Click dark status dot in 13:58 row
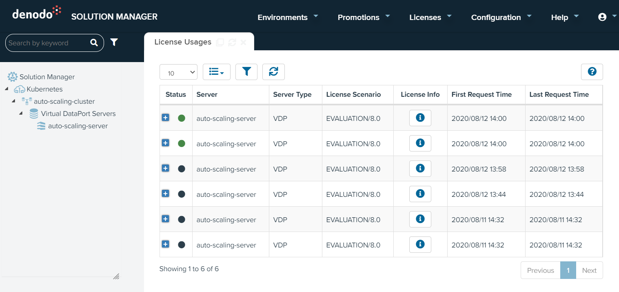Viewport: 619px width, 292px height. (x=182, y=169)
